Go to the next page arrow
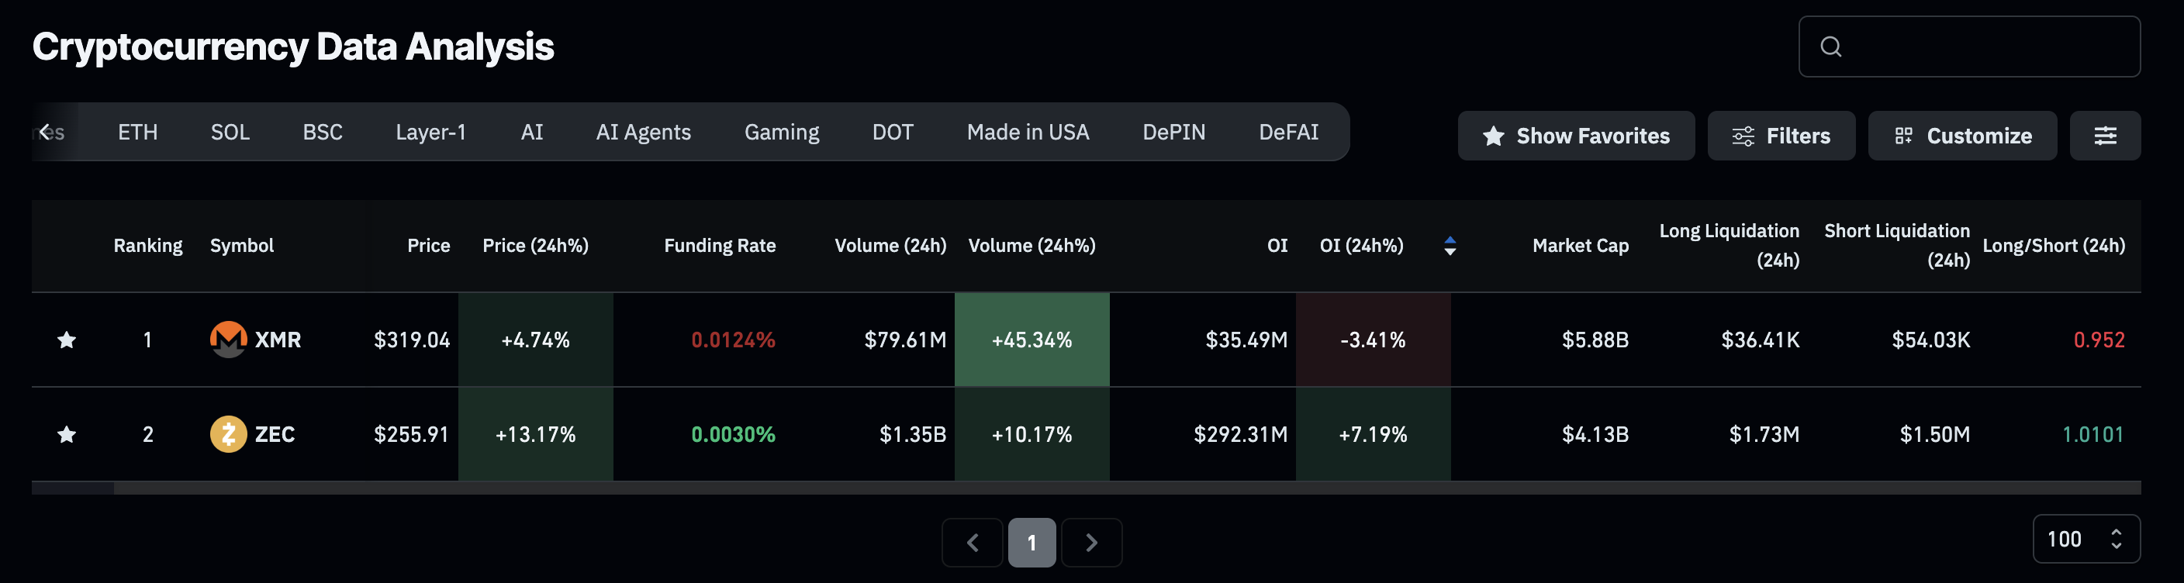The height and width of the screenshot is (583, 2184). tap(1091, 543)
